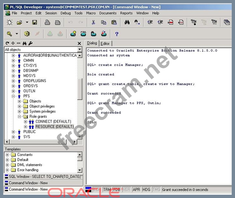Click the wrench icon in object browser

(30, 43)
